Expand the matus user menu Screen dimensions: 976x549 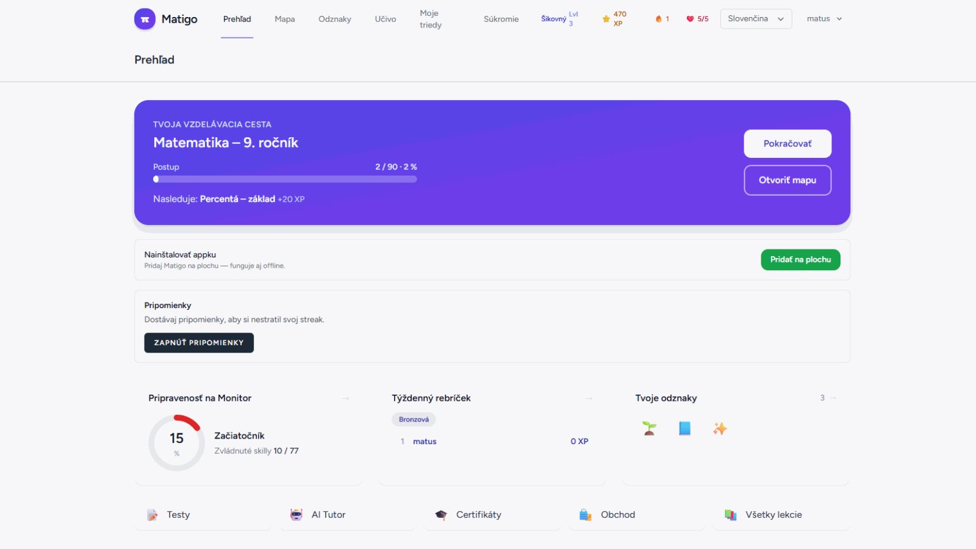(x=824, y=19)
